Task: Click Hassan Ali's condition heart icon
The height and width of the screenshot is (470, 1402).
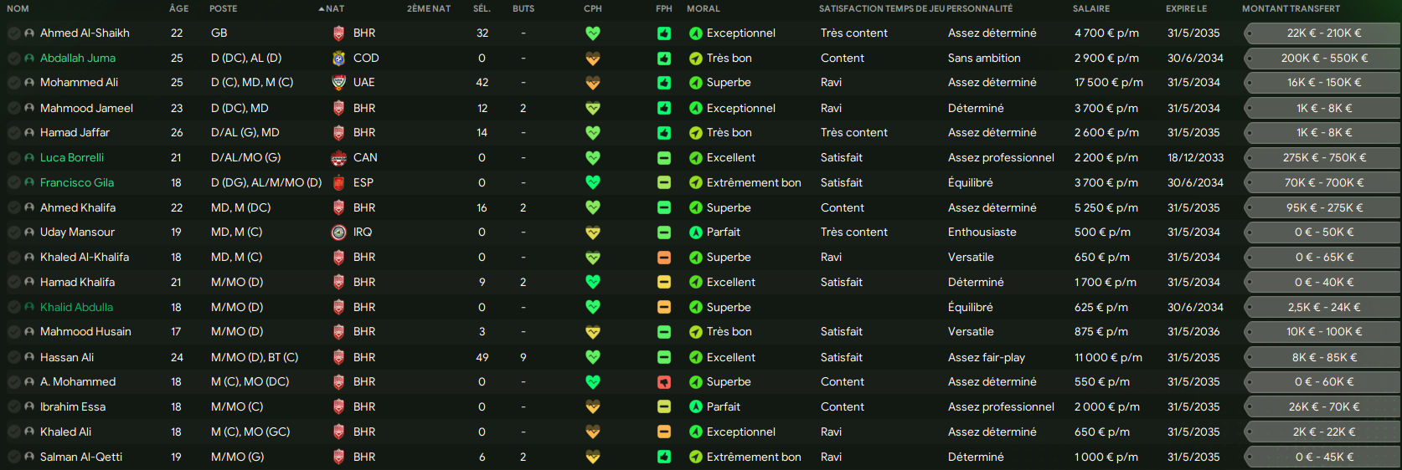Action: coord(593,357)
